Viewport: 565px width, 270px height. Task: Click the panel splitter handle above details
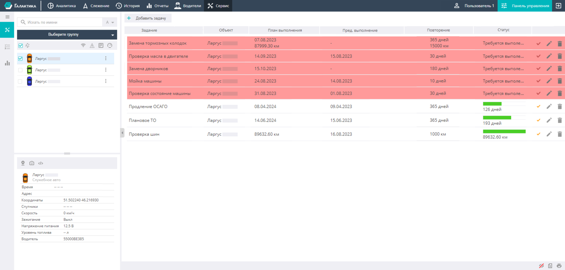pos(67,153)
